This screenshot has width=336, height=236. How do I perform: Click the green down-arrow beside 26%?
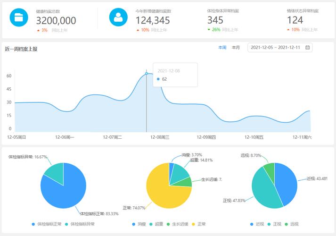pyautogui.click(x=209, y=30)
